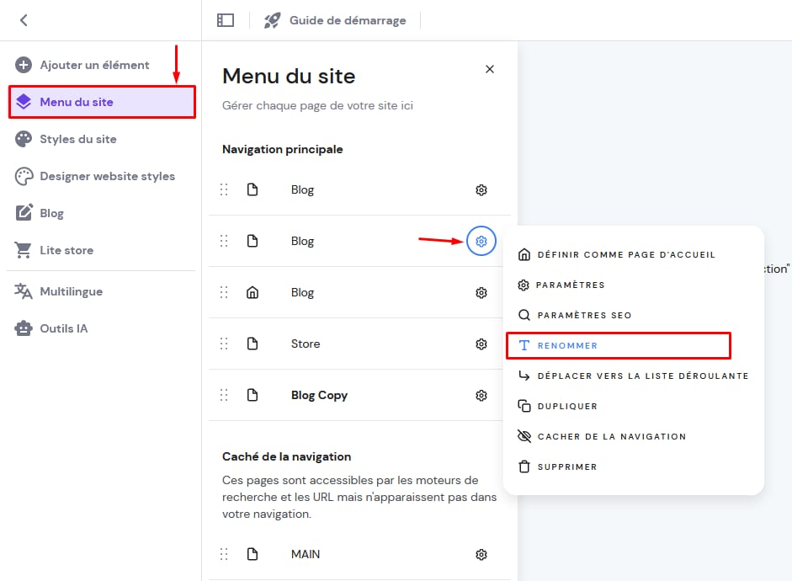Open settings gear for MAIN page

(x=481, y=554)
